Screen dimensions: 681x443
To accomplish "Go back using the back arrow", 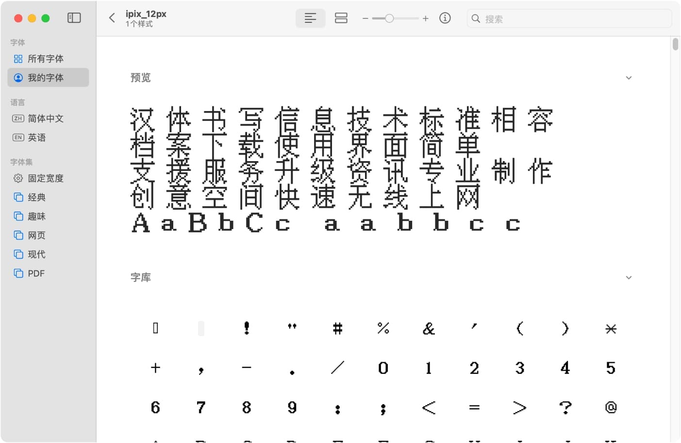I will tap(112, 17).
